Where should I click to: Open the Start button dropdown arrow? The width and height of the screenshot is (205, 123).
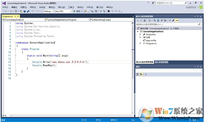82,12
